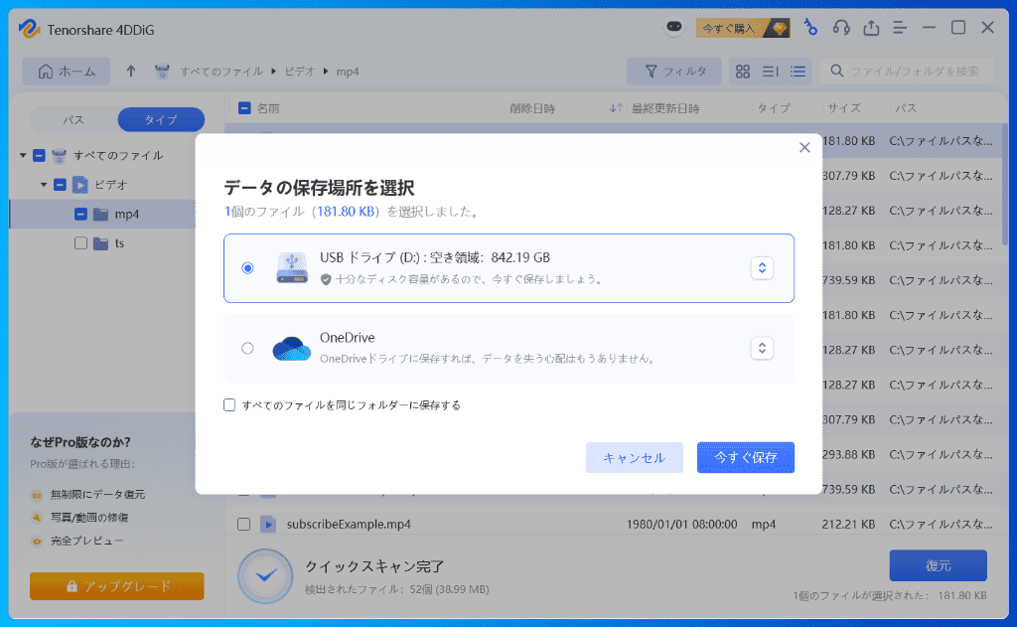Click the sort arrows icon beside 最終更新日時
The width and height of the screenshot is (1017, 627).
tap(616, 108)
